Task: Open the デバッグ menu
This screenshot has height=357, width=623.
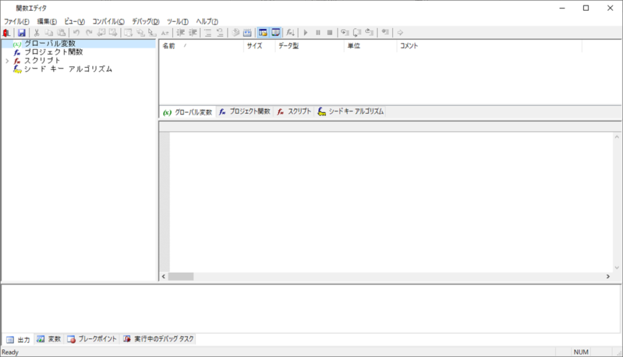Action: click(145, 21)
